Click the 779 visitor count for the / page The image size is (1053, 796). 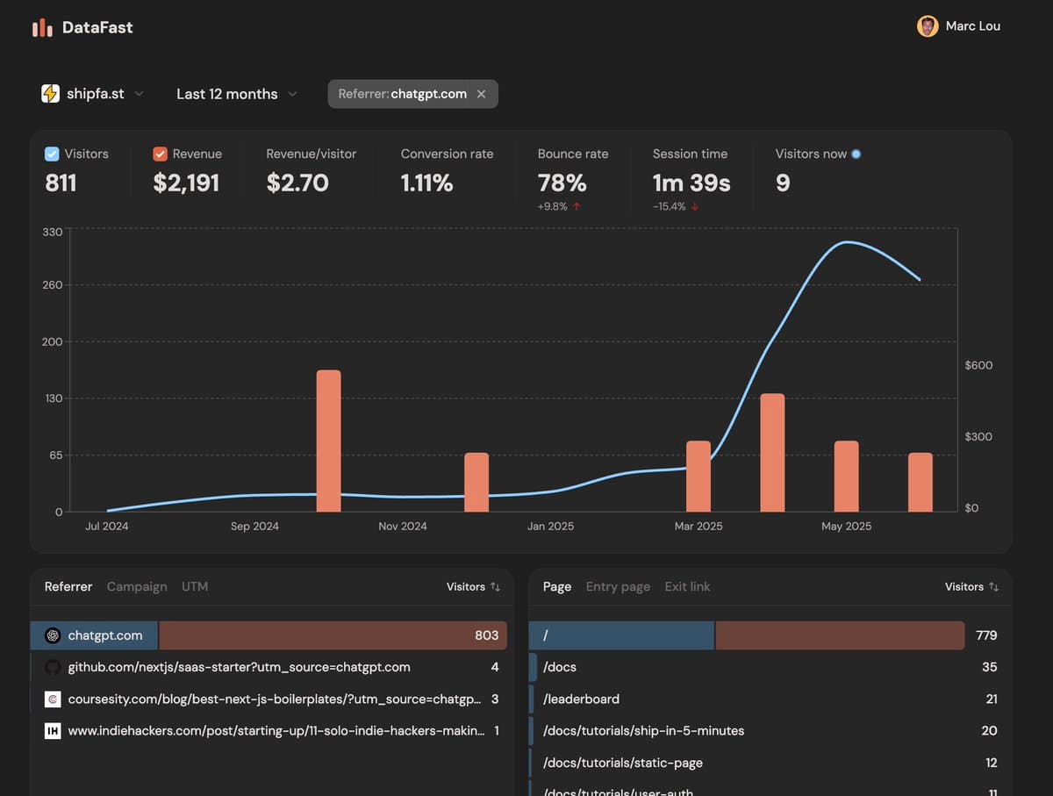(x=986, y=635)
